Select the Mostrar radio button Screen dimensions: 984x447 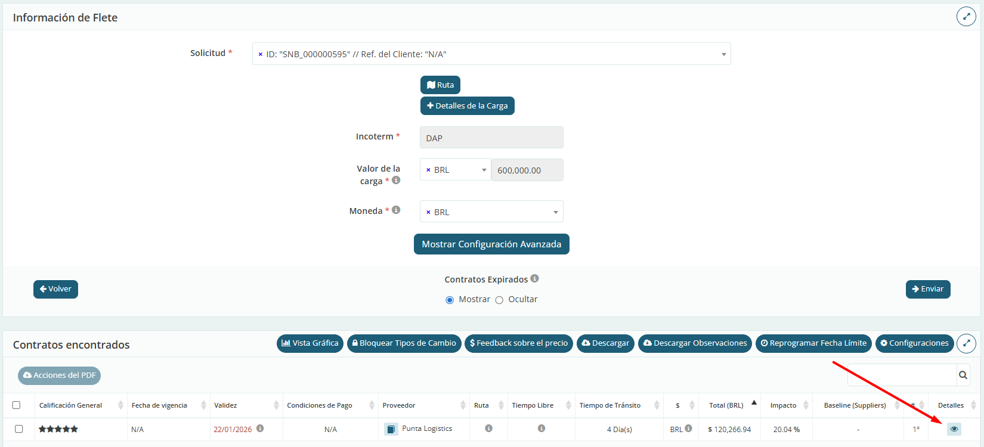(x=450, y=300)
